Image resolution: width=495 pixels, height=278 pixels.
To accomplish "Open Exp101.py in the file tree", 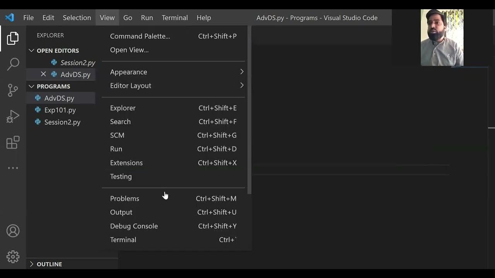I will (x=60, y=110).
